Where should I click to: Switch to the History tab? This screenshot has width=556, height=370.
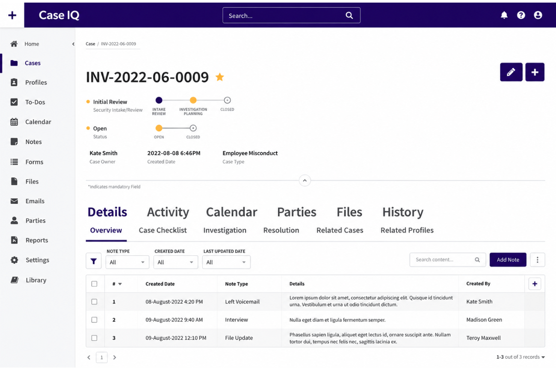click(x=403, y=212)
